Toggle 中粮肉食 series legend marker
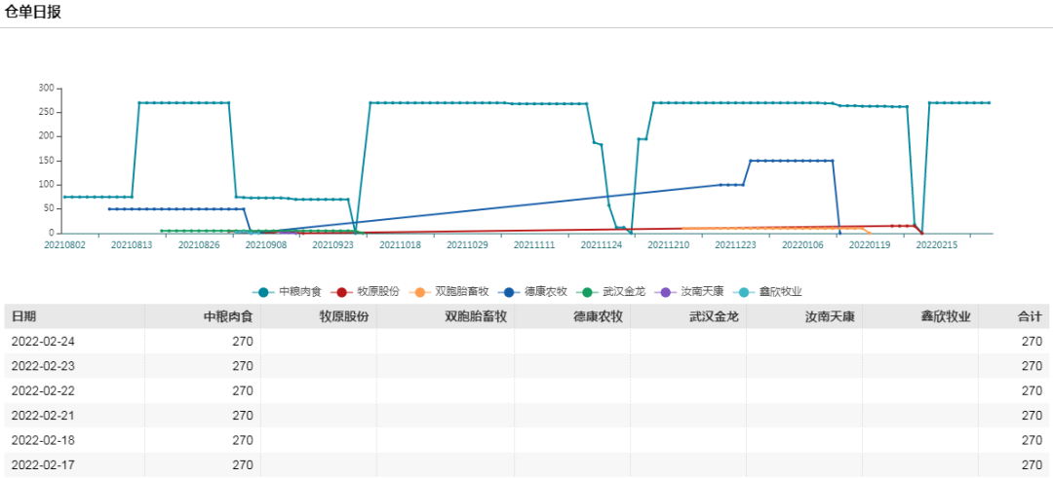This screenshot has height=478, width=1053. click(263, 291)
